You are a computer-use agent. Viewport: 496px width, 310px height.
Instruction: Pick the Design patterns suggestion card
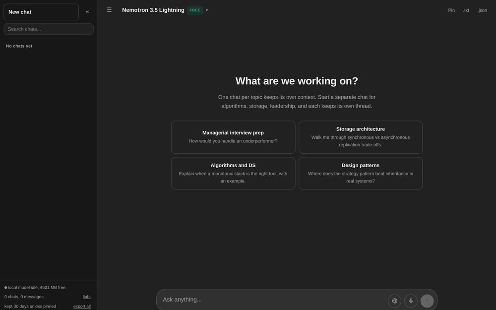pos(360,173)
